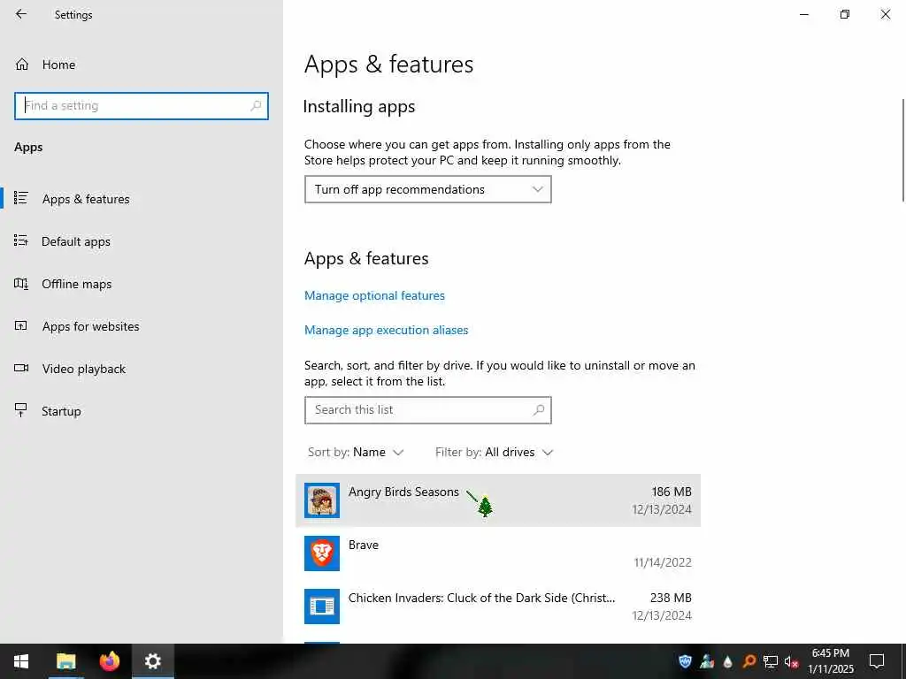Screen dimensions: 906x679
Task: Select Angry Birds Seasons app entry
Action: (498, 500)
